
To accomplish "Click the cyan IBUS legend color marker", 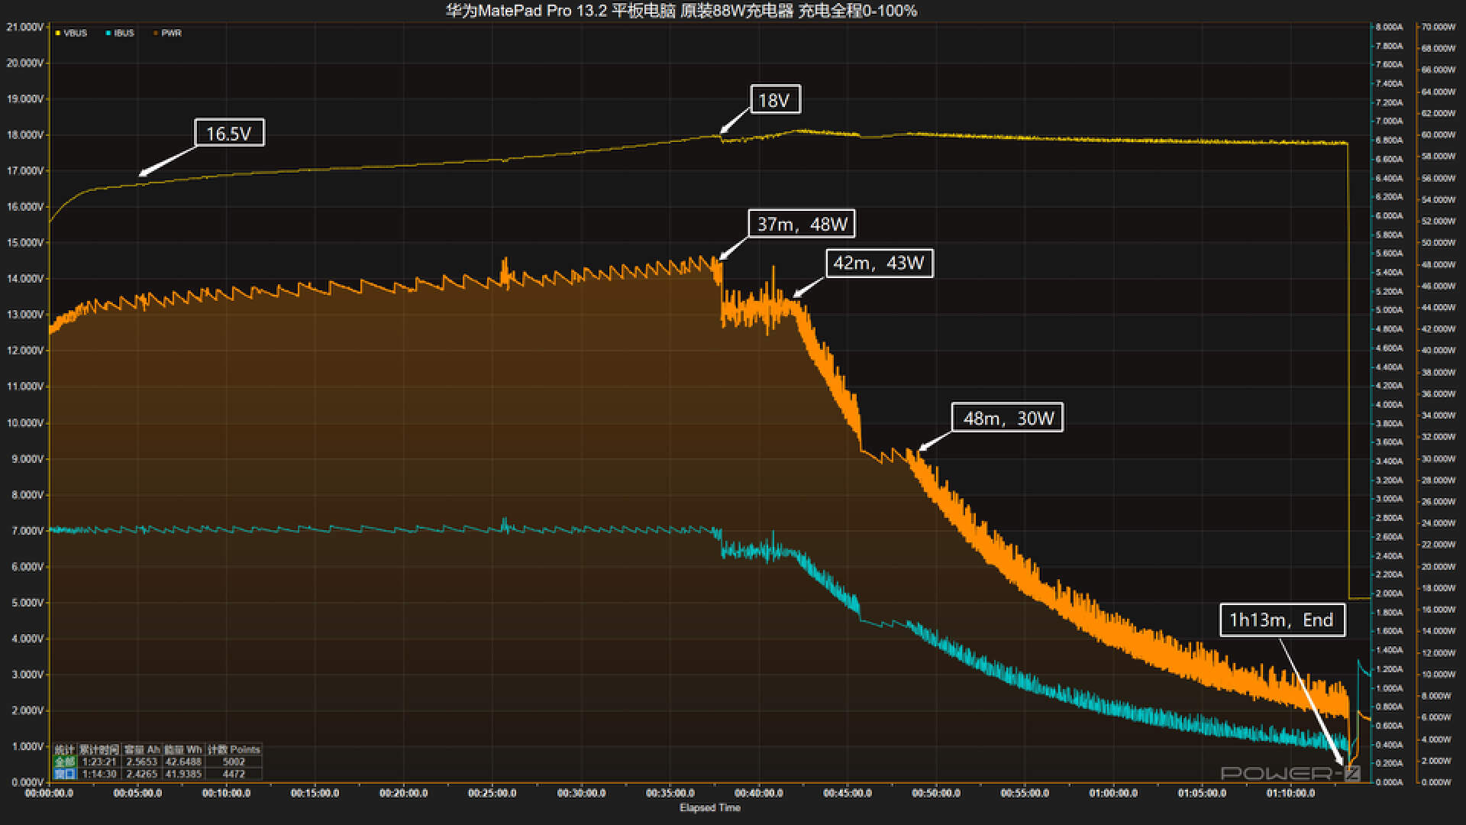I will point(108,33).
